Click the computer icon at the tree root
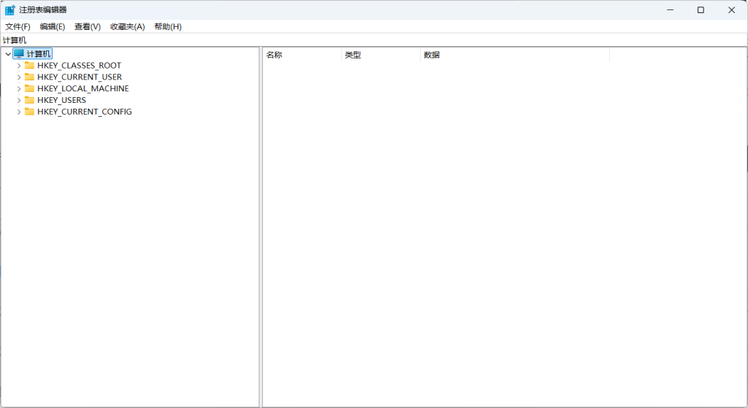This screenshot has height=408, width=748. coord(19,53)
